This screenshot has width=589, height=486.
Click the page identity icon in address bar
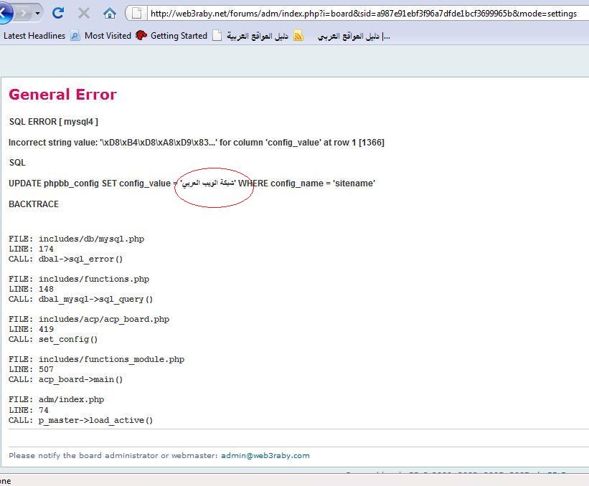(138, 13)
